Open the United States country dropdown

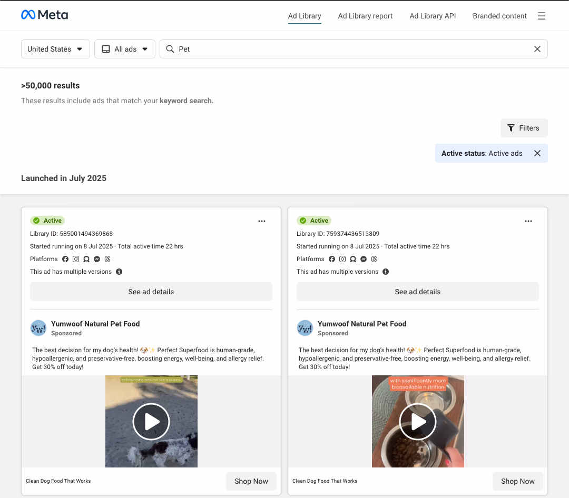(x=55, y=49)
